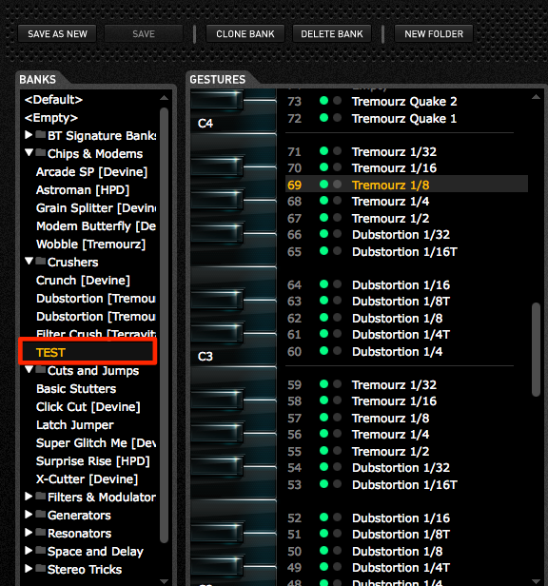Click the C4 piano key

[x=233, y=123]
